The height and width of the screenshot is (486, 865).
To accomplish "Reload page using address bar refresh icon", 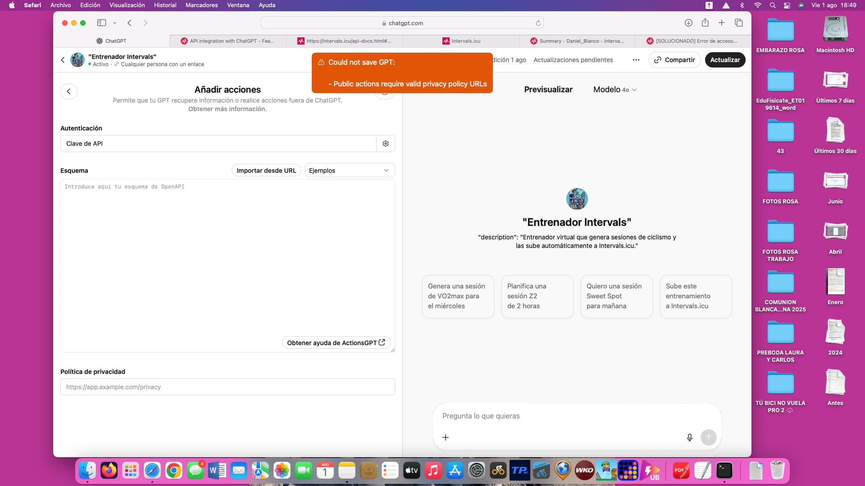I will [538, 23].
